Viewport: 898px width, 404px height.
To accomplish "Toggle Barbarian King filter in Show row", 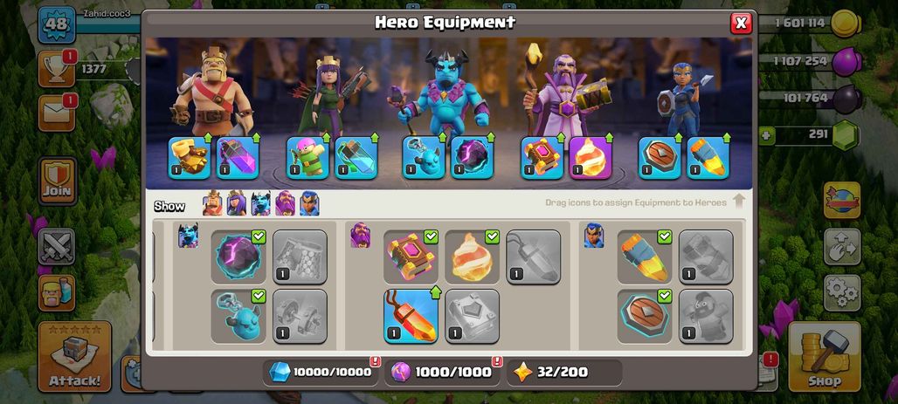I will point(212,203).
